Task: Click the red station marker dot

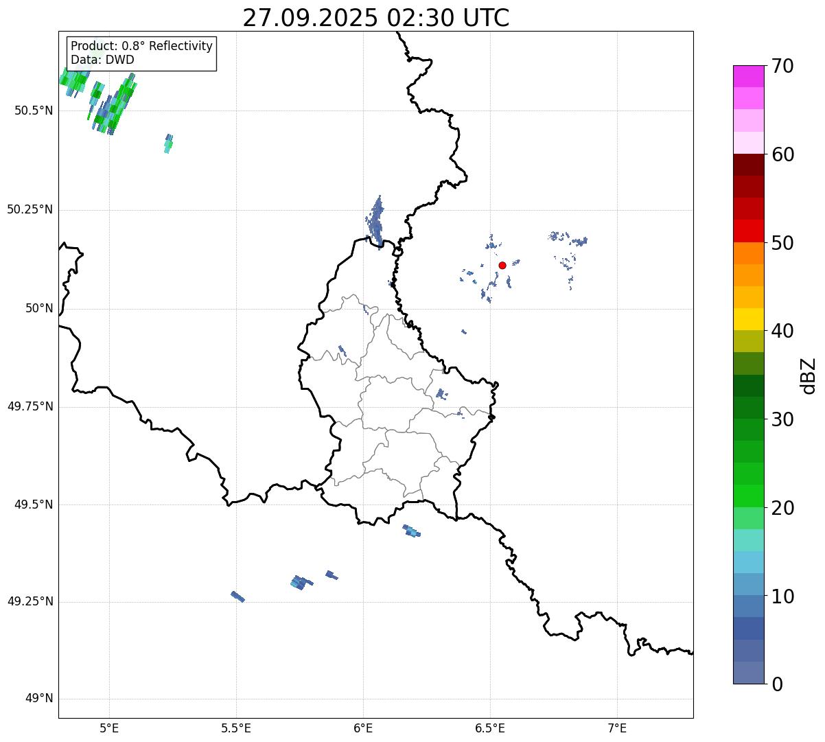Action: coord(502,265)
